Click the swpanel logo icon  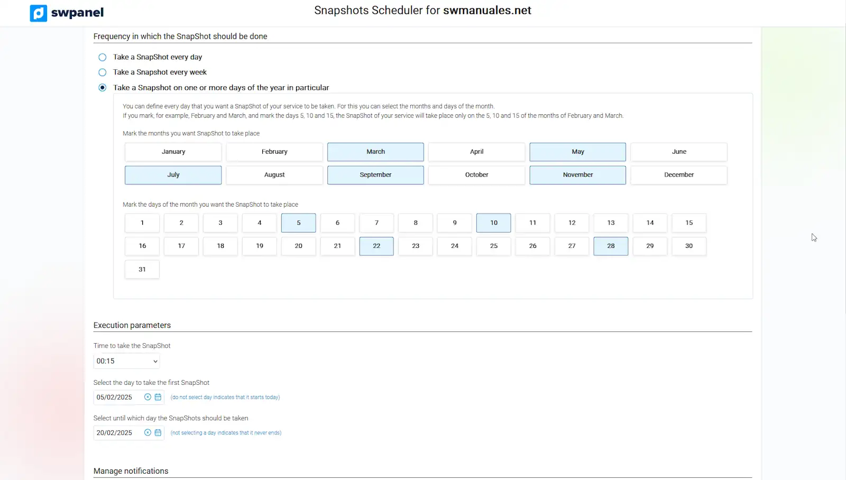[39, 13]
